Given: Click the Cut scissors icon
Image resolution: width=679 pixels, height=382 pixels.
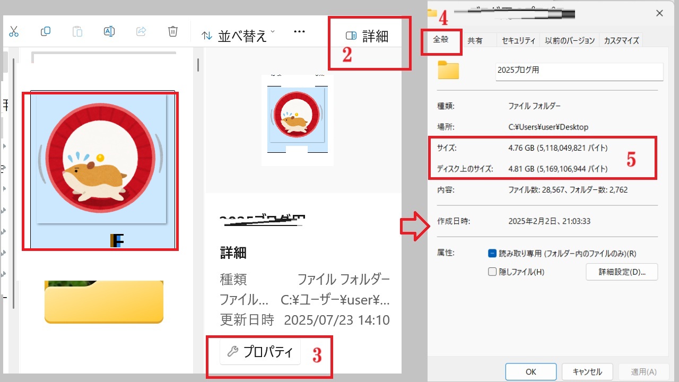Looking at the screenshot, I should (14, 32).
